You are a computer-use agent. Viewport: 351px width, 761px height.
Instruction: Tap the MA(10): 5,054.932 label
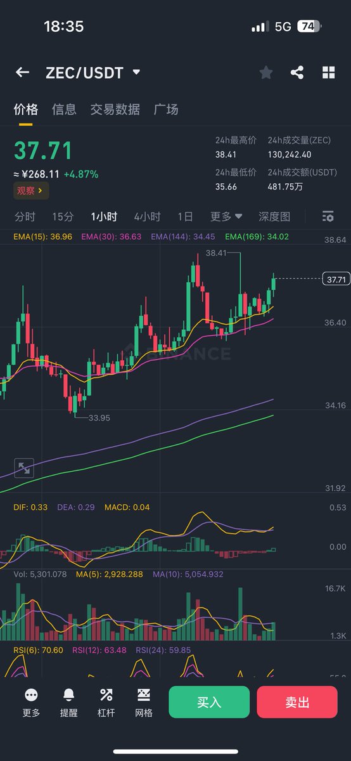pyautogui.click(x=188, y=574)
